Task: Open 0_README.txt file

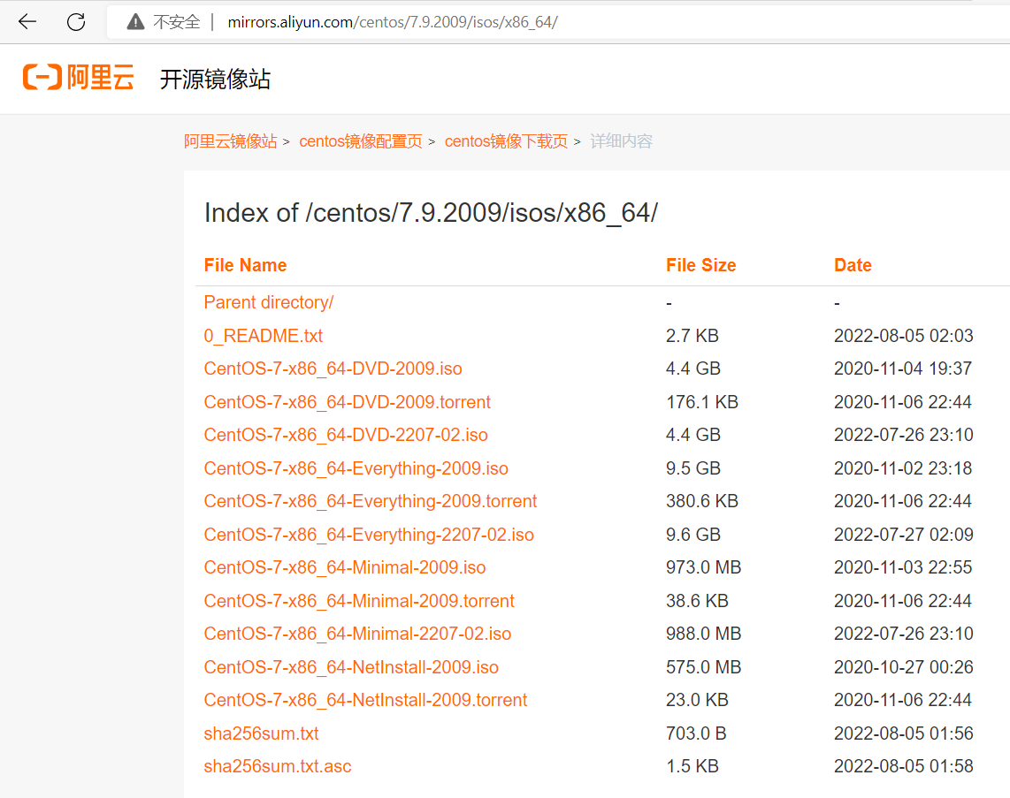Action: [x=263, y=336]
